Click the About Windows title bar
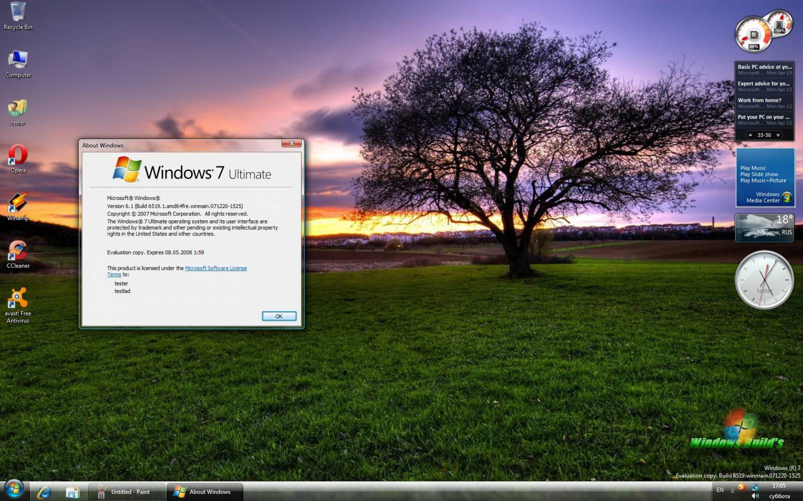Image resolution: width=803 pixels, height=501 pixels. click(x=181, y=145)
